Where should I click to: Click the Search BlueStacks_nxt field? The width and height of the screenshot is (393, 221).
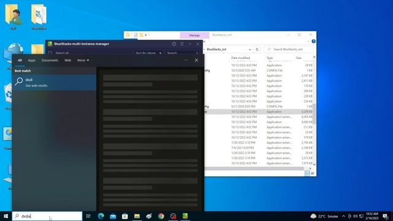pyautogui.click(x=289, y=49)
